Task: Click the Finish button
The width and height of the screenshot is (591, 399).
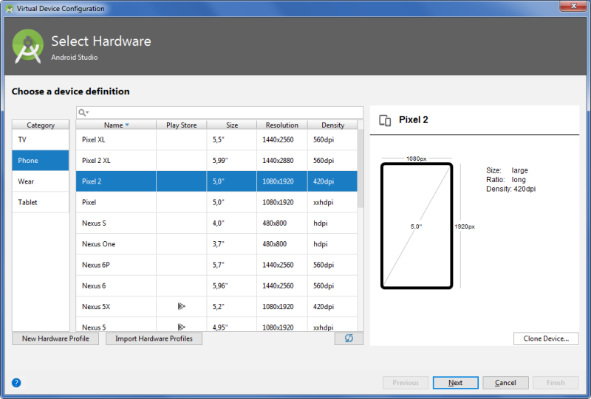Action: pos(556,383)
